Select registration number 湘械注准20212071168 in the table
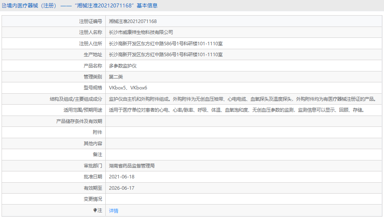 [x=133, y=21]
